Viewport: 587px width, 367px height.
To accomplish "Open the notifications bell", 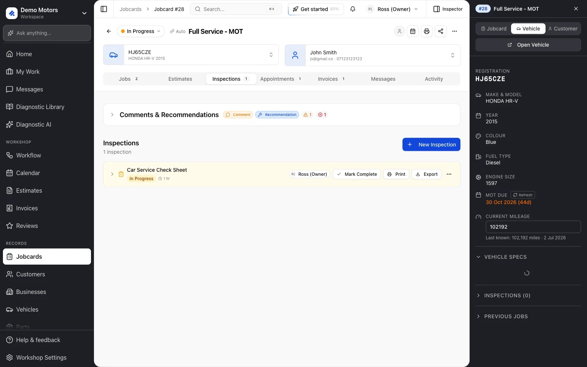I will coord(353,9).
